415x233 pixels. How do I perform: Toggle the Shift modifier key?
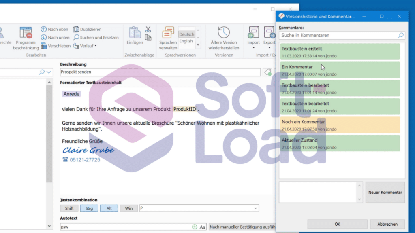pos(69,208)
